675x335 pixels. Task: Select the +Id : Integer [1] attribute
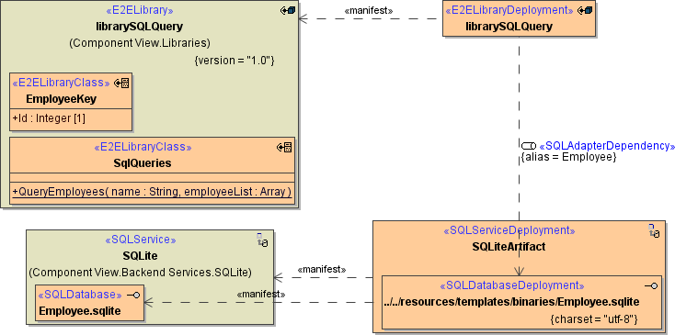pyautogui.click(x=49, y=118)
